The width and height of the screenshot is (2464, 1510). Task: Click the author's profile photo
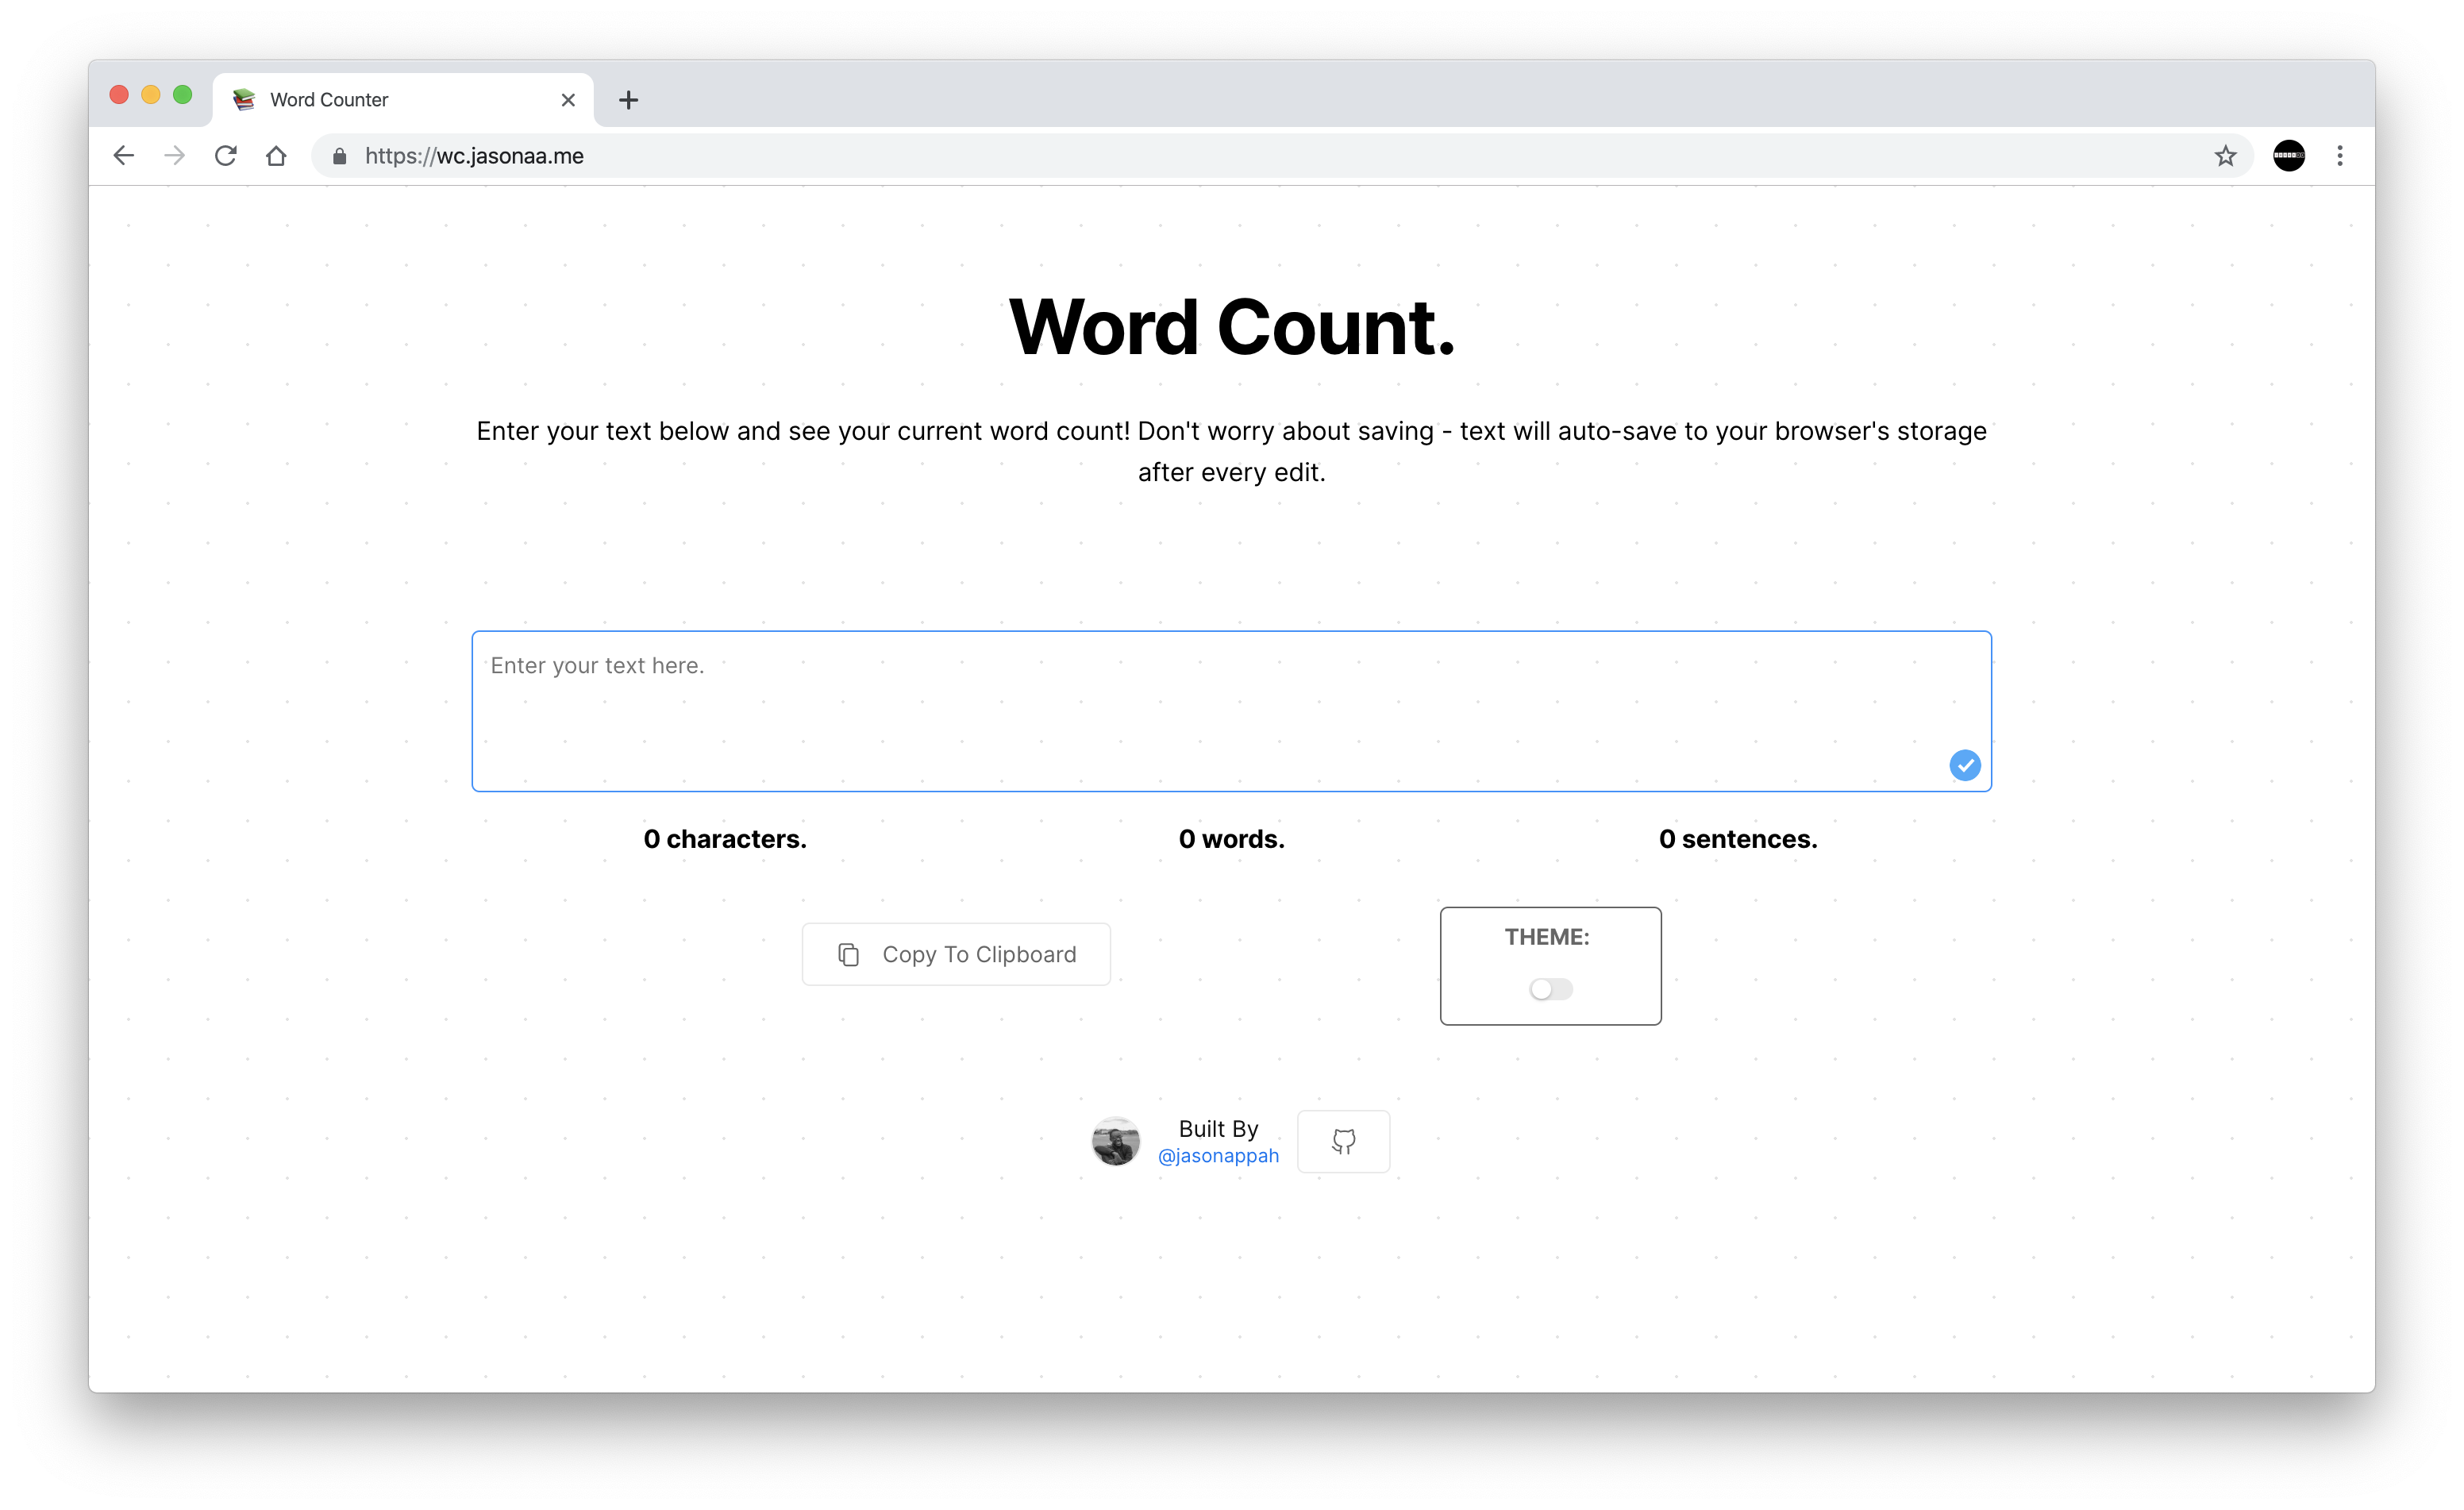(1115, 1141)
